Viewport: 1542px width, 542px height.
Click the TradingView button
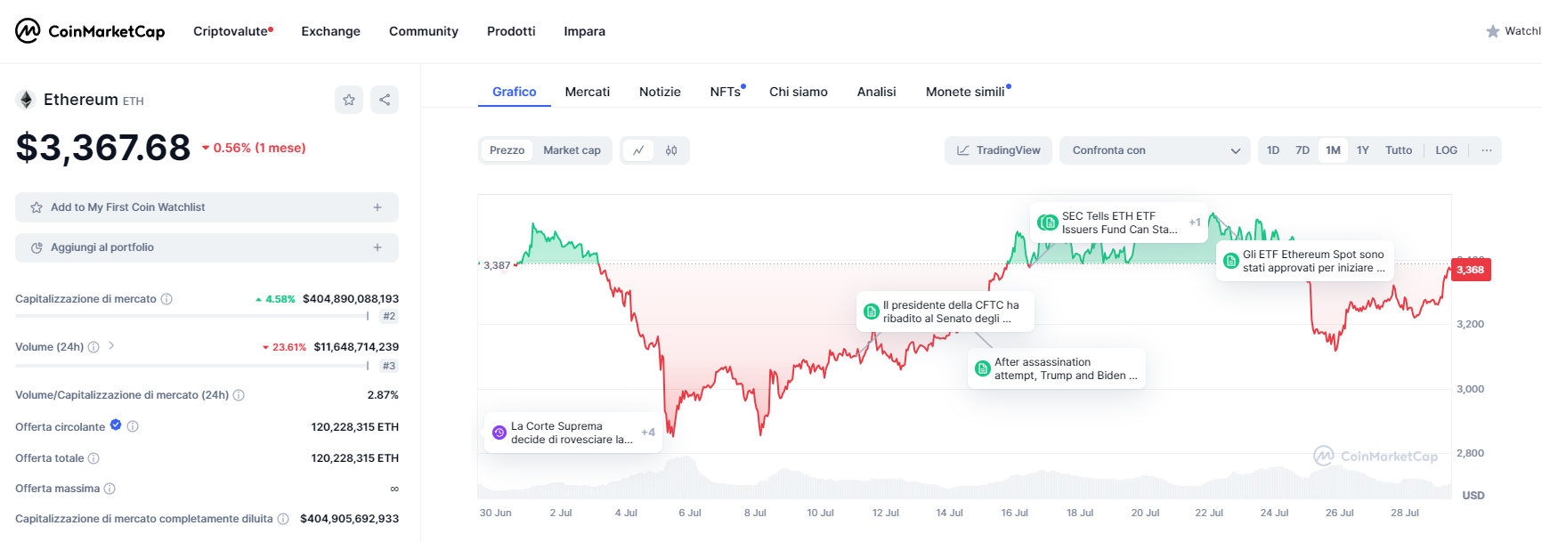point(998,150)
